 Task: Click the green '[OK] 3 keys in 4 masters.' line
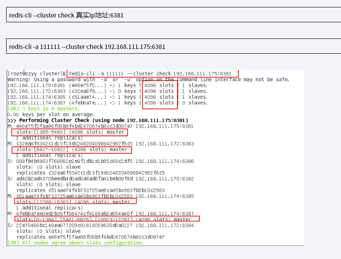click(43, 109)
